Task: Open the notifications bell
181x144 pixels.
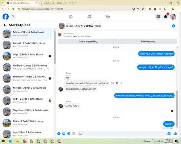Action: tap(165, 17)
